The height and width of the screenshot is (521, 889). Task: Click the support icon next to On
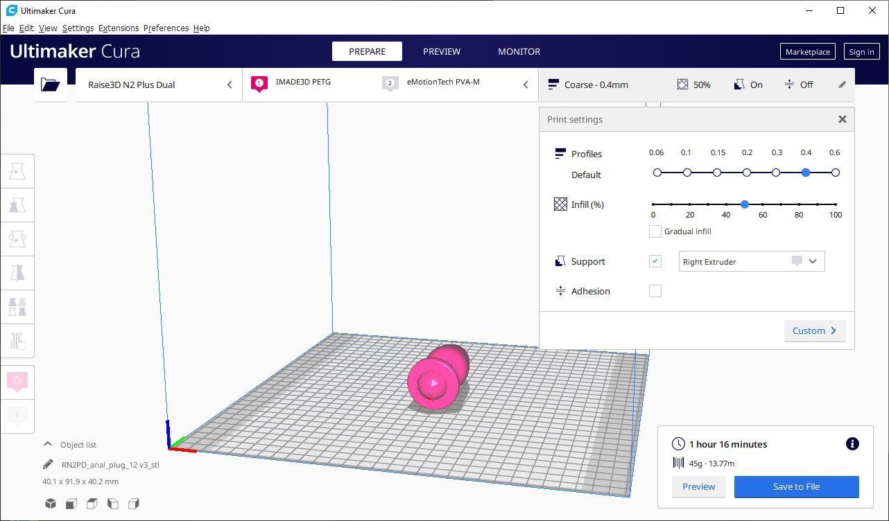[739, 85]
